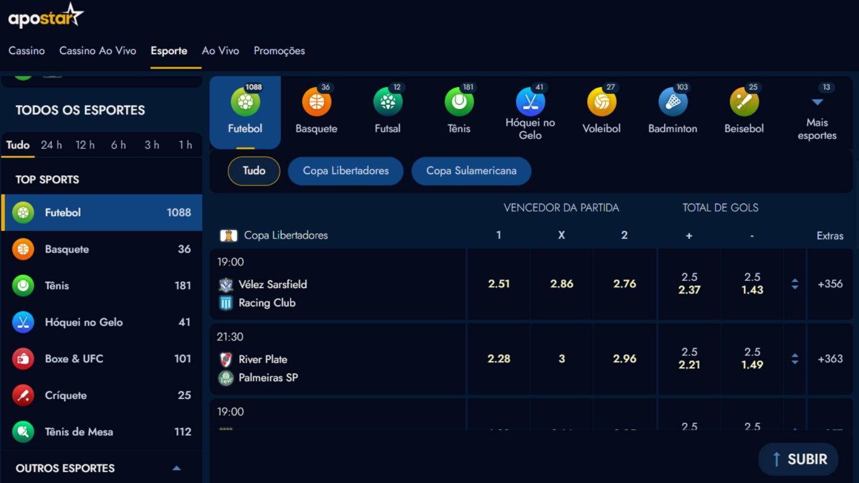Select the Futsal sport icon

[x=388, y=103]
